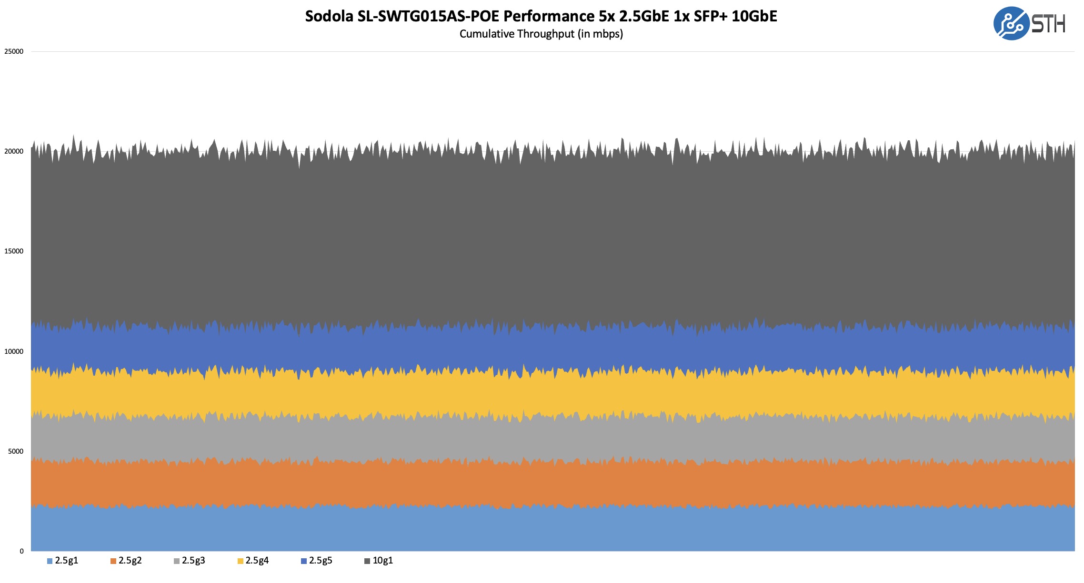The image size is (1084, 583).
Task: Click the STH logo text
Action: [x=1048, y=24]
